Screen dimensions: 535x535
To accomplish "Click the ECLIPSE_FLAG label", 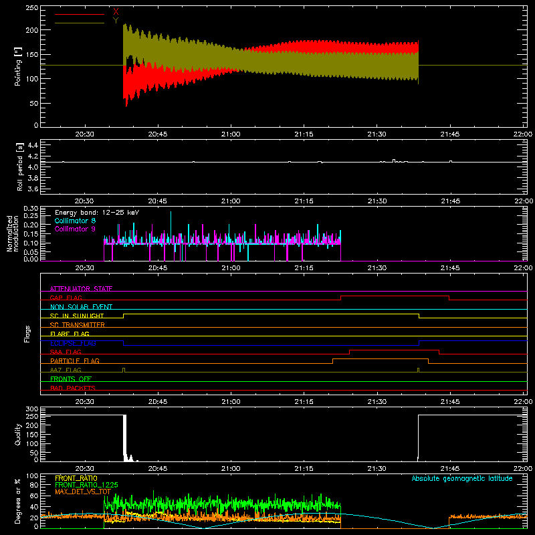I will point(73,343).
